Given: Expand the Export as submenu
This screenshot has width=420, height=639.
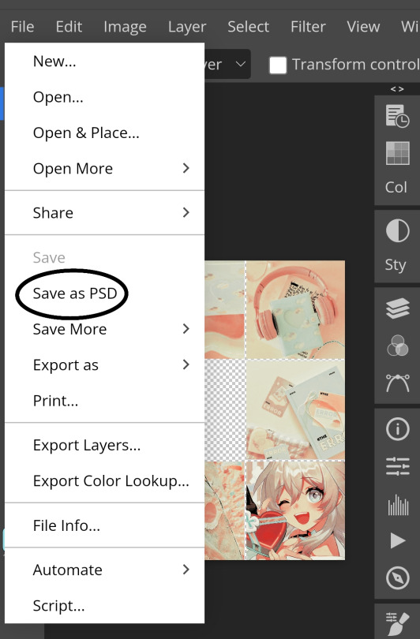Looking at the screenshot, I should coord(104,364).
